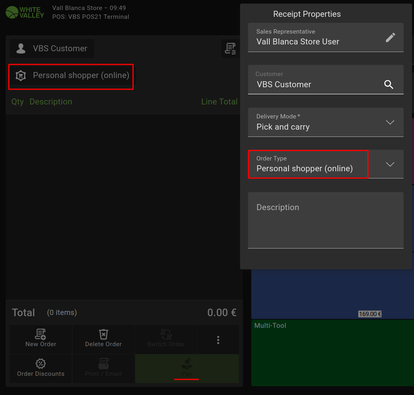This screenshot has width=414, height=395.
Task: Click the personal shopper cart icon
Action: pyautogui.click(x=20, y=75)
